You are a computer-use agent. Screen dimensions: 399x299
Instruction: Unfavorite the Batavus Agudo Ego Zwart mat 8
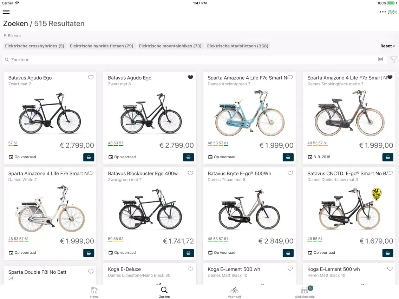[190, 78]
